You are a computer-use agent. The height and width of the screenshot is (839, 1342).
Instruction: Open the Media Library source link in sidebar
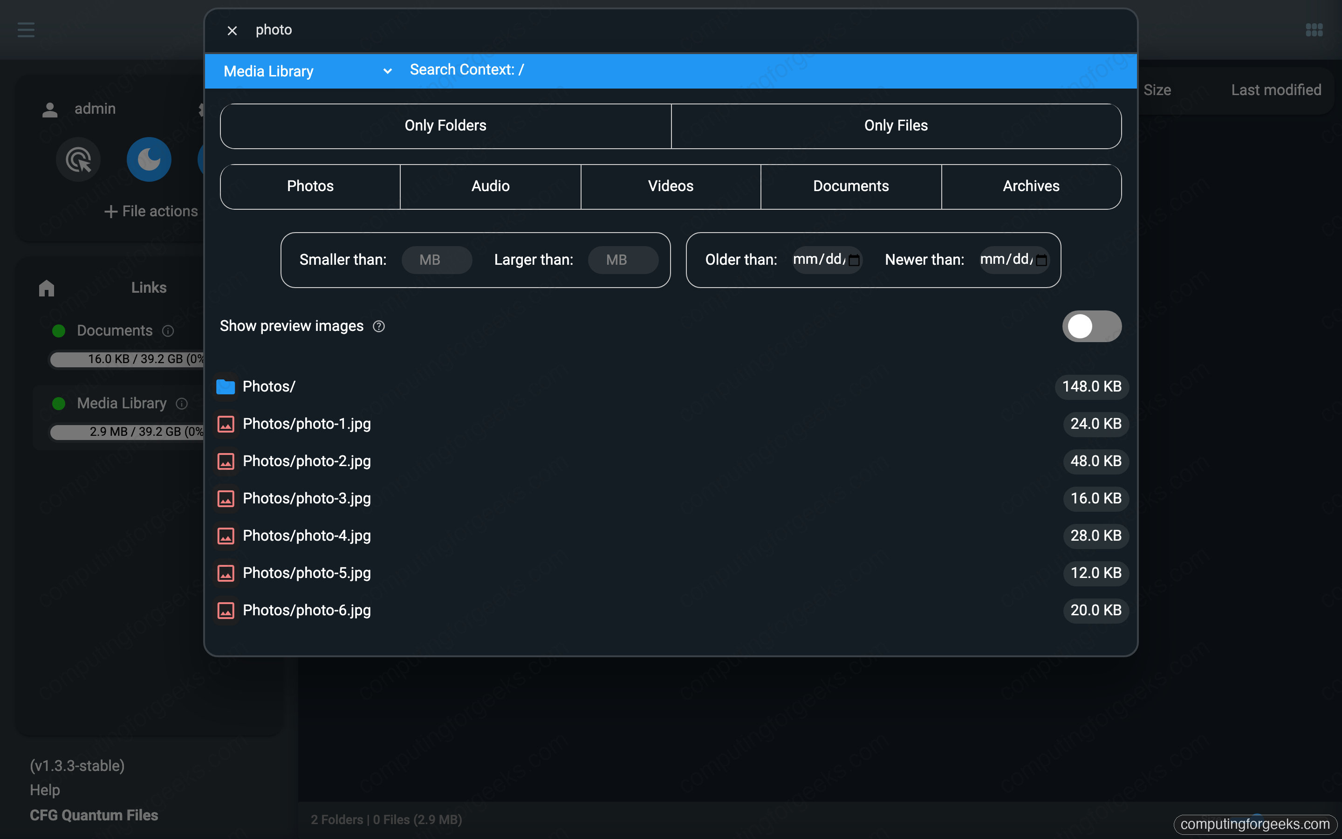122,403
